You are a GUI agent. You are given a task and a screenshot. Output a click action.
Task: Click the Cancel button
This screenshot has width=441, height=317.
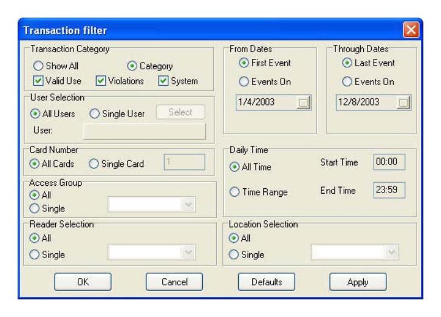point(174,282)
